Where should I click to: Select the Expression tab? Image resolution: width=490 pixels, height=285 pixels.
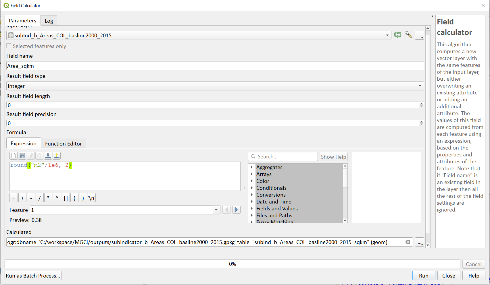[24, 143]
